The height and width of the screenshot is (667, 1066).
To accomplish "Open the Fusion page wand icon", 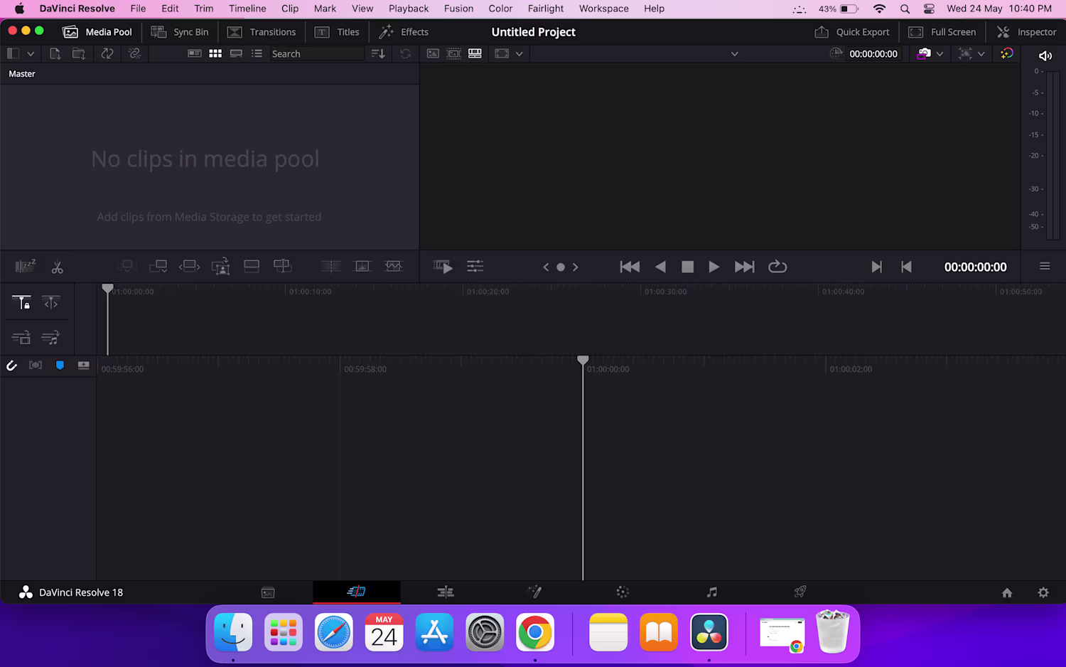I will [534, 592].
